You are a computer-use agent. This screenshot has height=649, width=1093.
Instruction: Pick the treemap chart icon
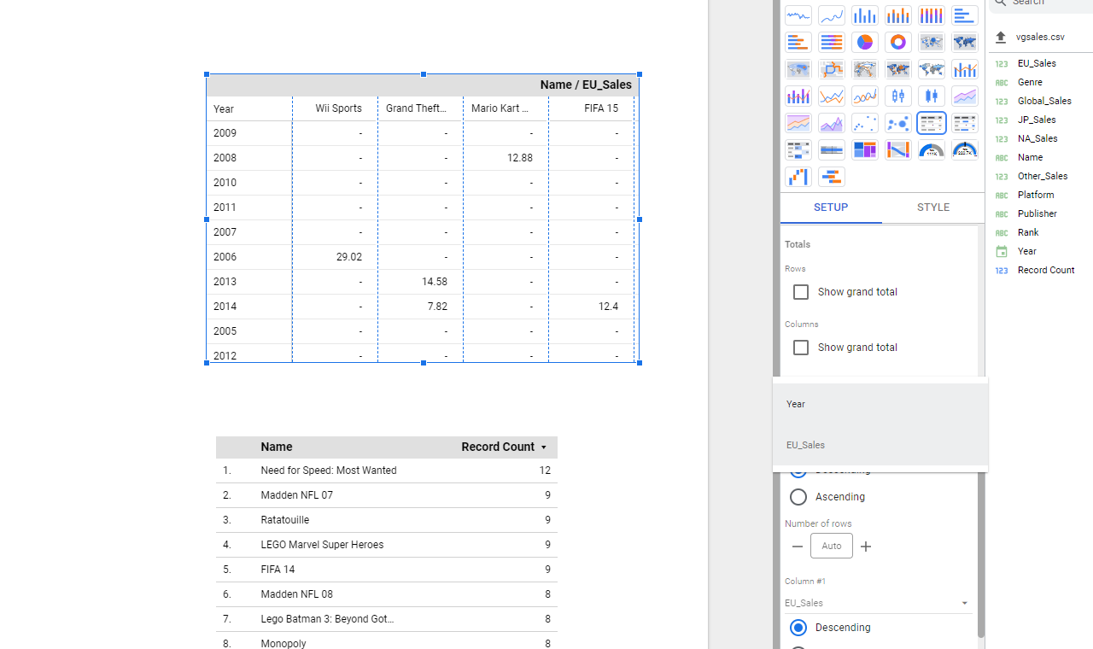pyautogui.click(x=864, y=150)
